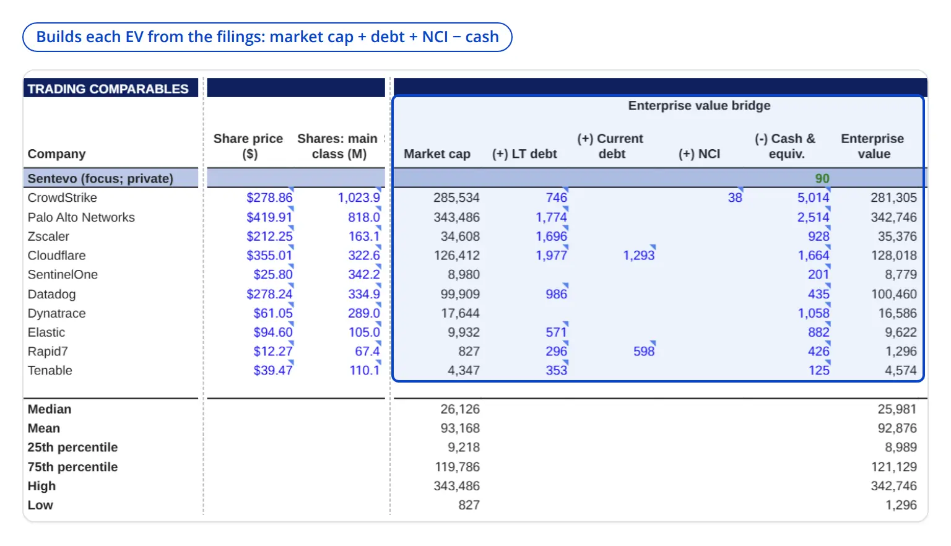Select the Company column header
The image size is (951, 546).
(x=56, y=154)
